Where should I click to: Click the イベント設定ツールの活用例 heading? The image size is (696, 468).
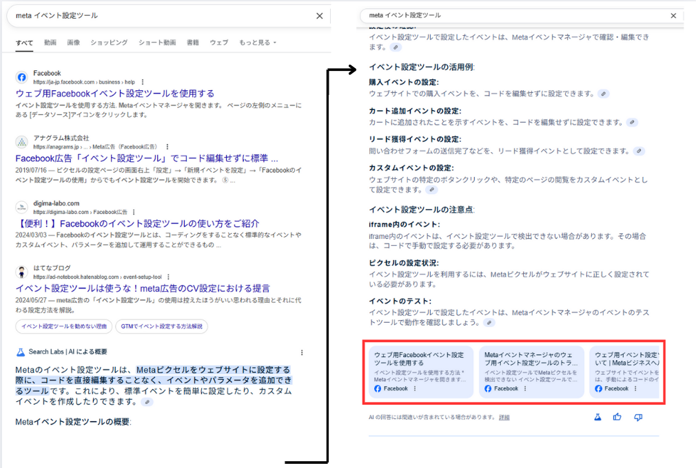(x=422, y=67)
